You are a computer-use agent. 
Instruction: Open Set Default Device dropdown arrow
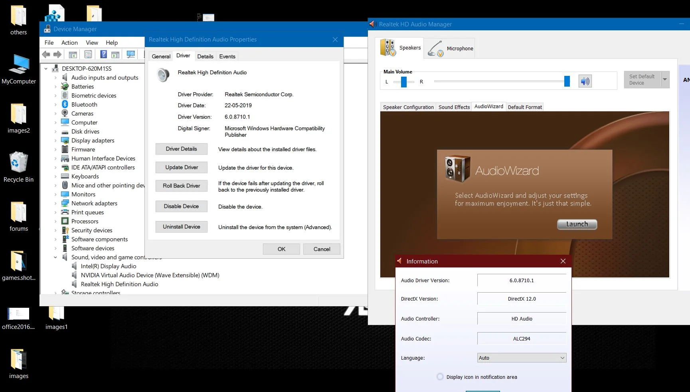(x=665, y=79)
